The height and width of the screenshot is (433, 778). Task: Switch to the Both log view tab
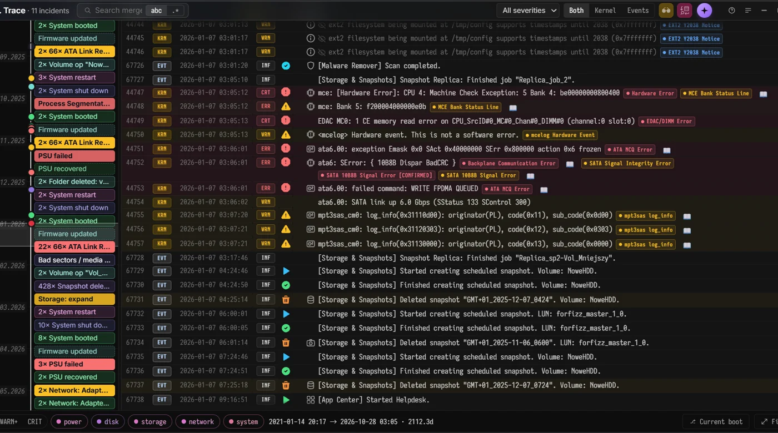576,11
